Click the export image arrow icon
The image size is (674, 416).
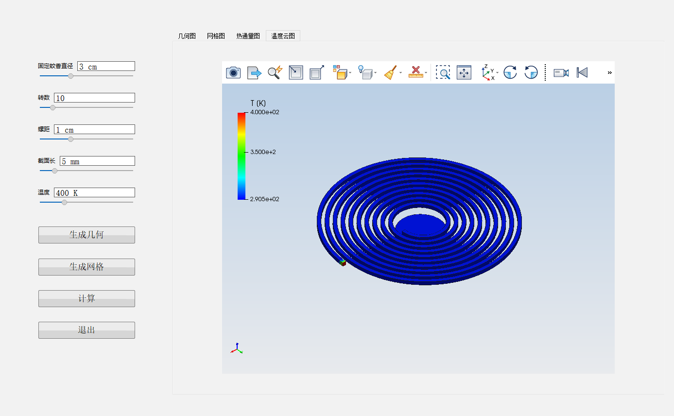coord(254,72)
